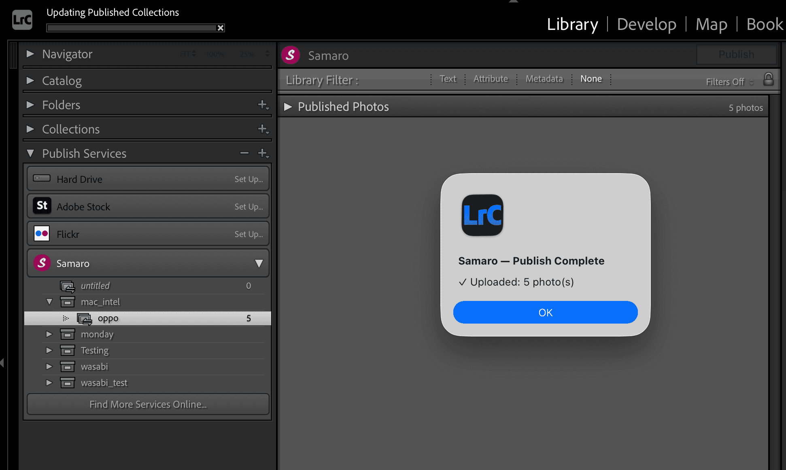The height and width of the screenshot is (470, 786).
Task: Set the Navigator zoom to 100%
Action: pos(215,54)
